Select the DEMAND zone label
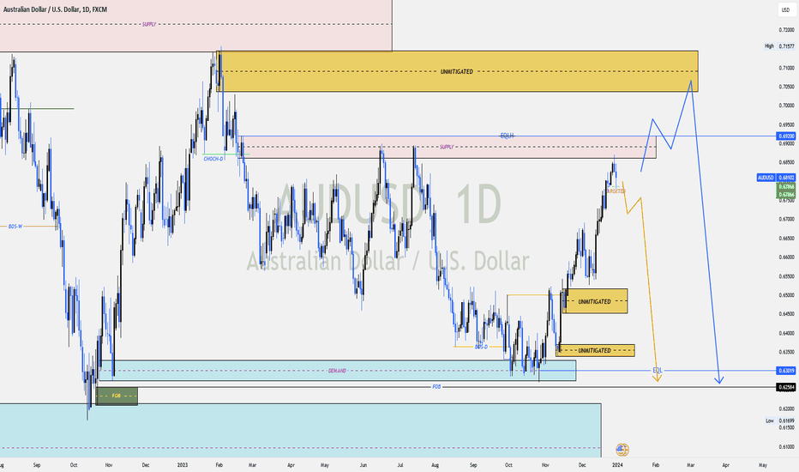 tap(337, 371)
